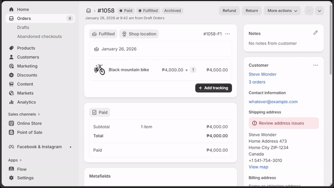Viewport: 334px width, 188px height.
Task: Click the Discounts badge icon
Action: coord(11,75)
